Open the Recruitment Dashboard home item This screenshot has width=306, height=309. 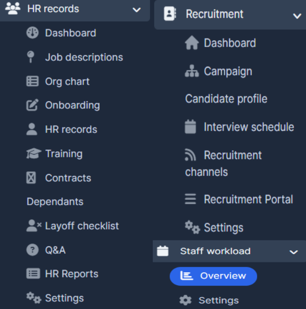pos(230,43)
